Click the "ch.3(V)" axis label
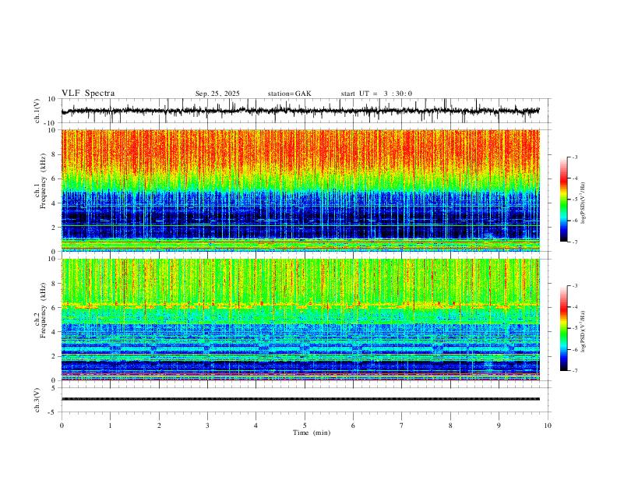Viewport: 617px width, 477px height. (37, 400)
